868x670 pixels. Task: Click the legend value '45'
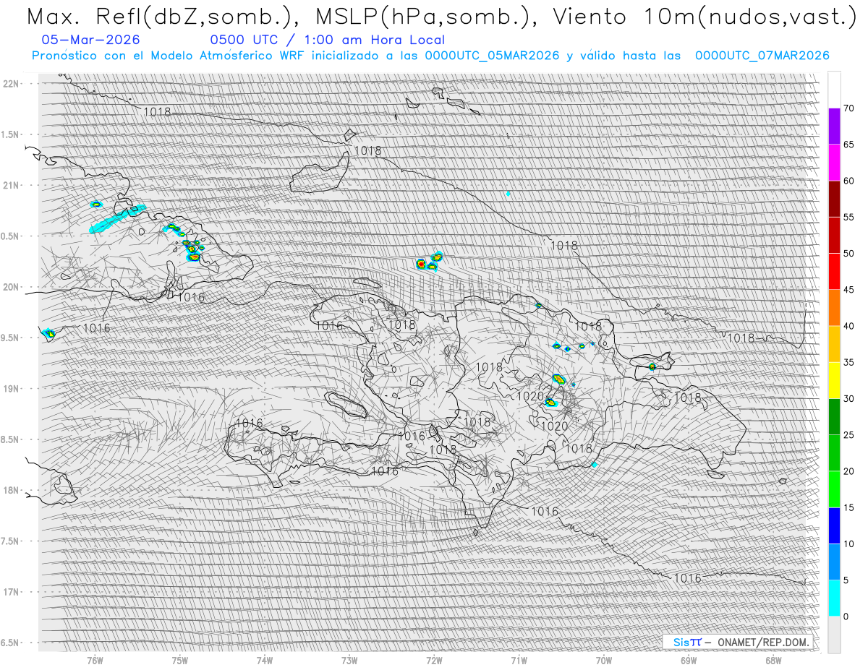tap(848, 290)
